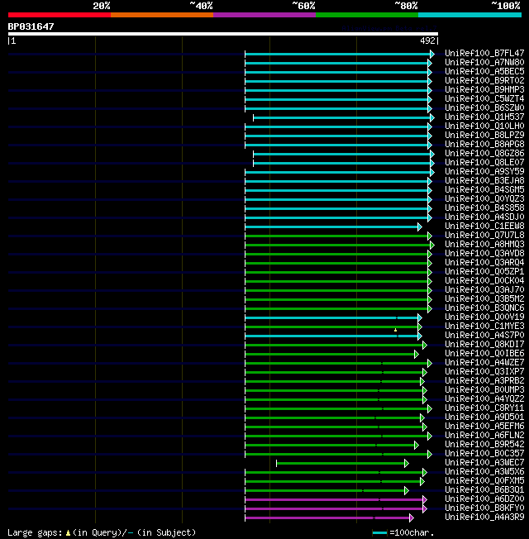Click UniRef100_Q05ZP1 label
The height and width of the screenshot is (539, 529).
tap(484, 272)
